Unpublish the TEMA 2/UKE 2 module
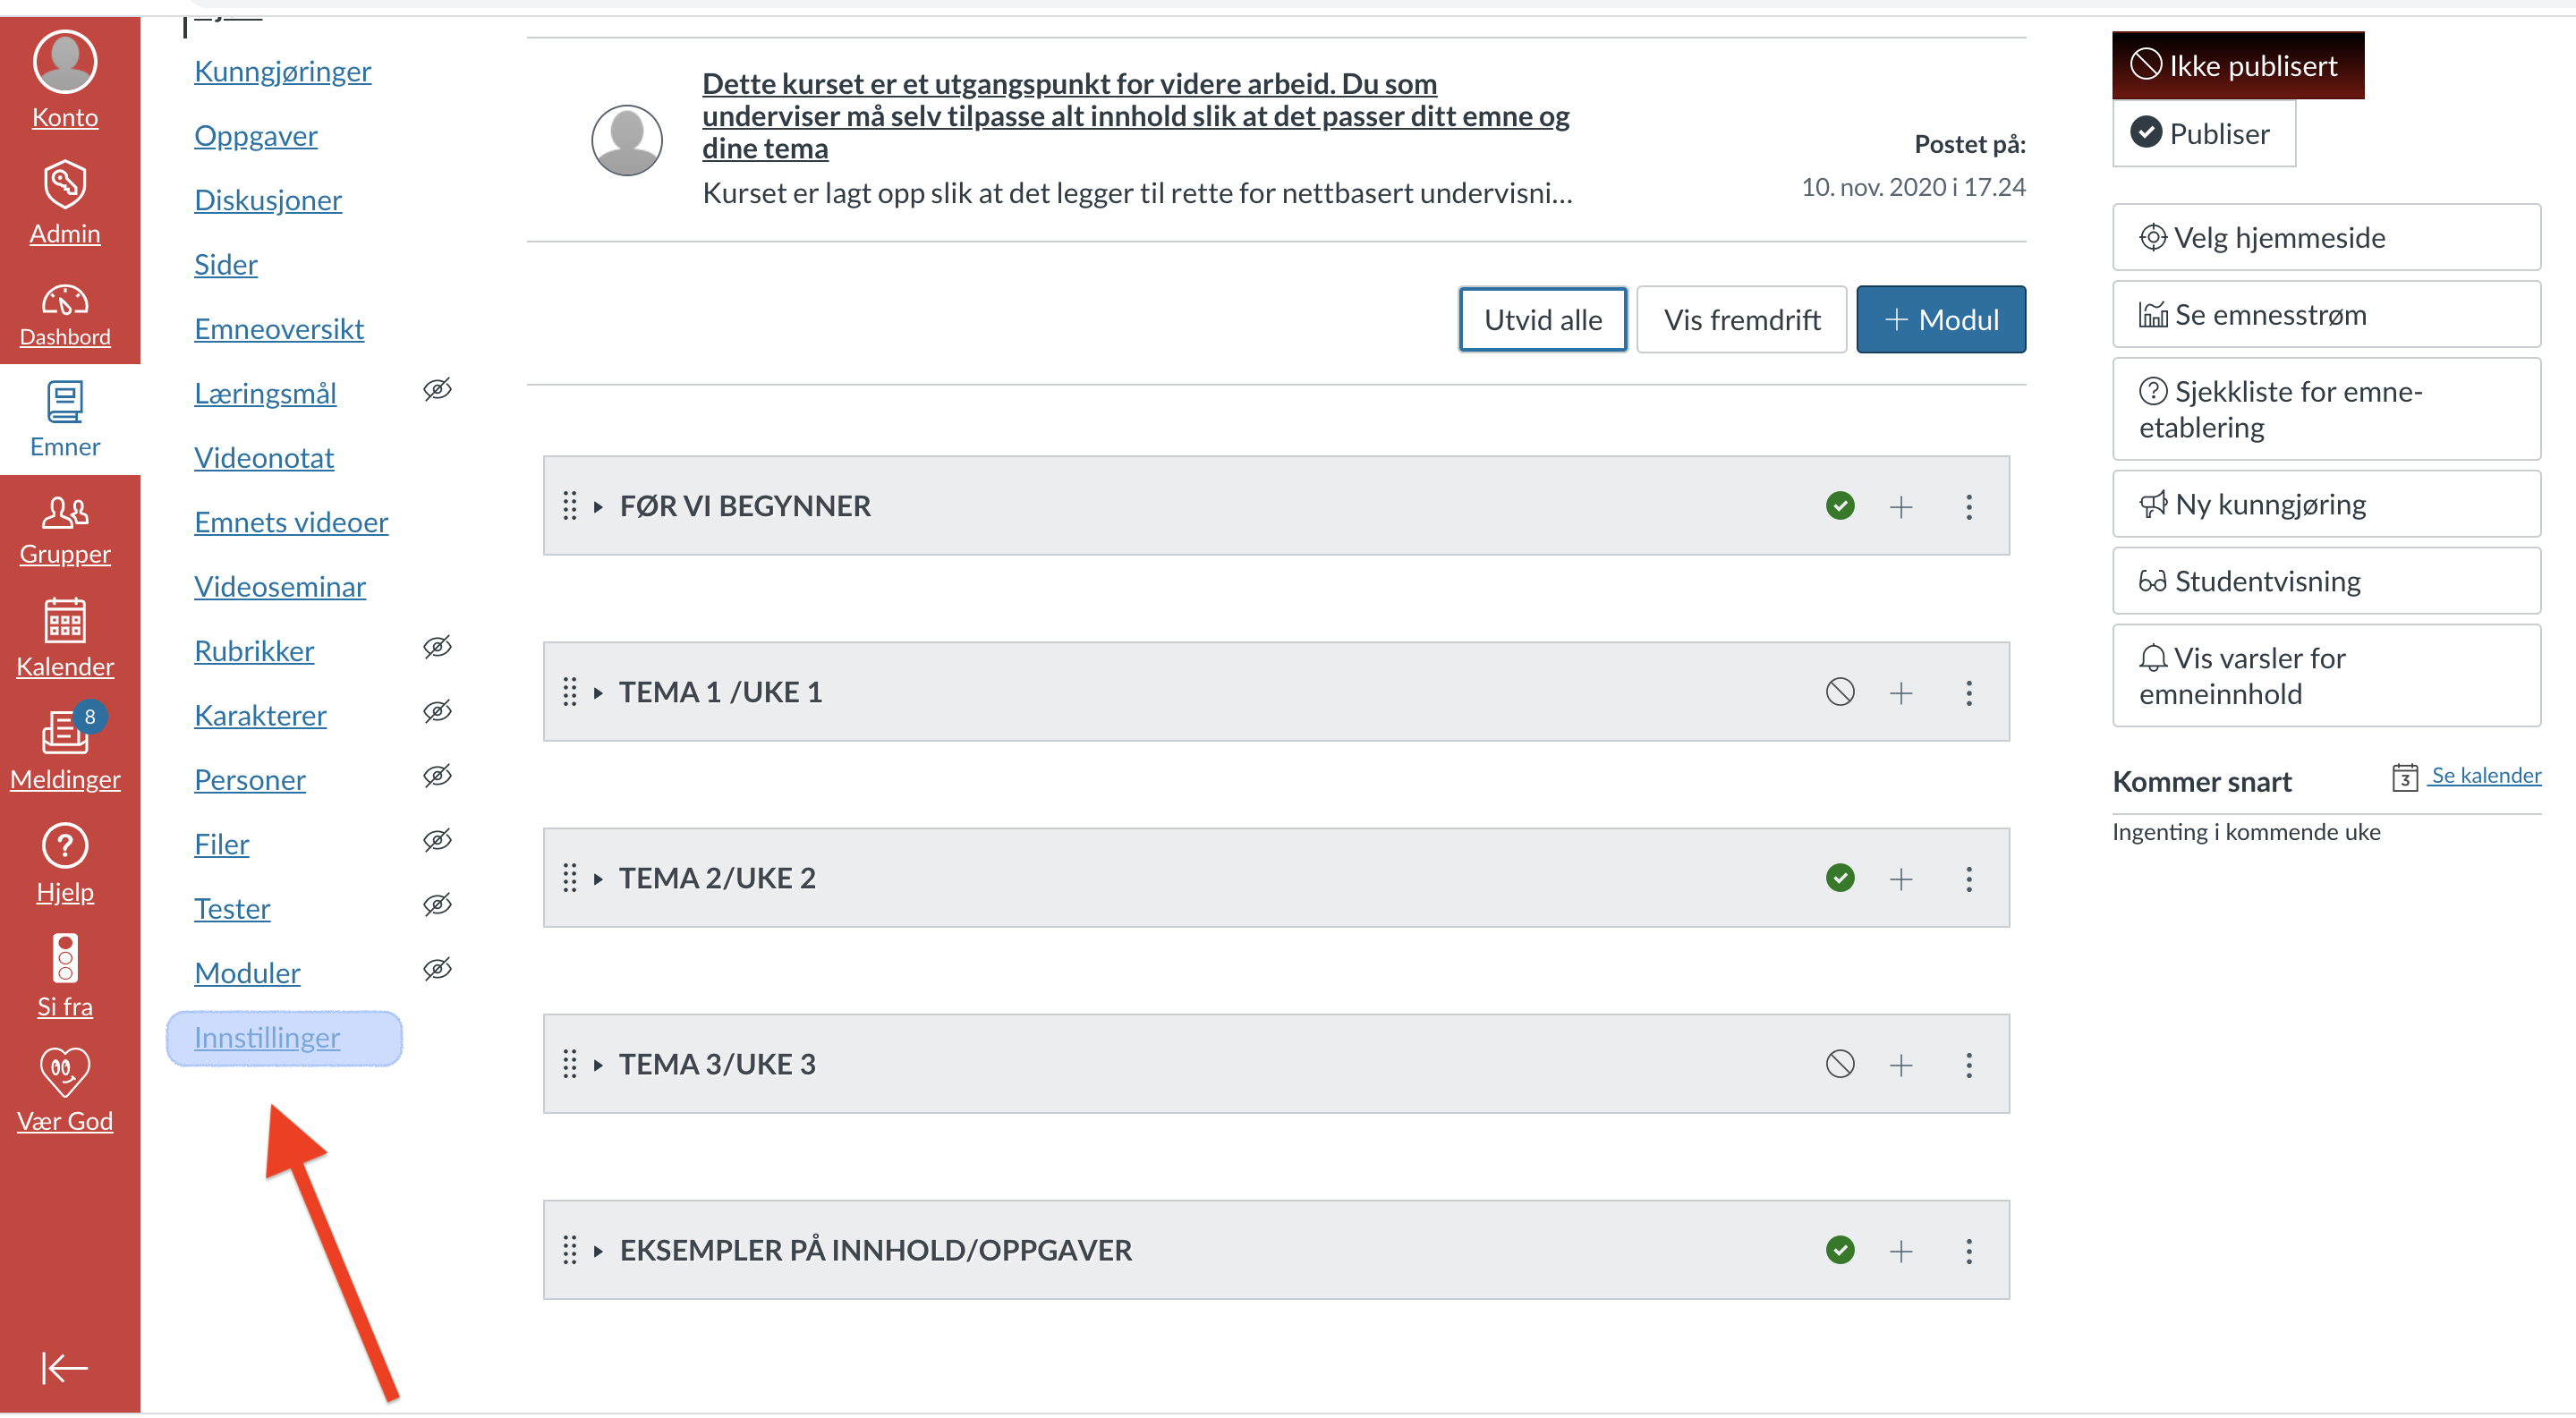 (1839, 879)
